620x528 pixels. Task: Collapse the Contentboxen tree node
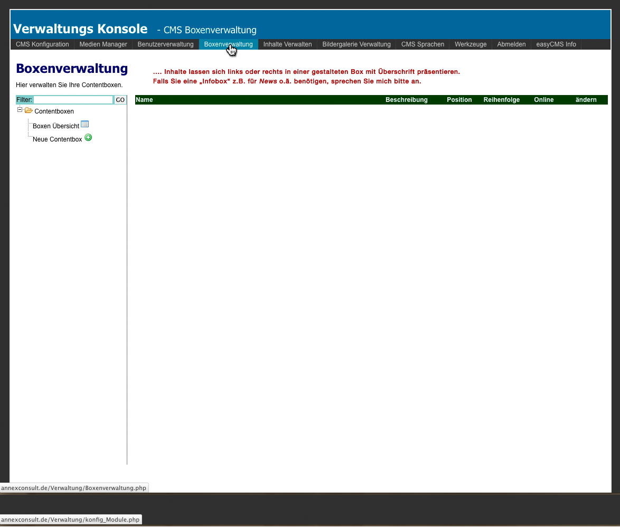tap(20, 110)
